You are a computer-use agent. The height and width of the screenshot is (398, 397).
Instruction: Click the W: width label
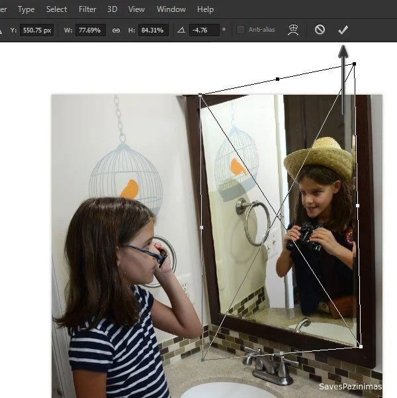(x=68, y=30)
